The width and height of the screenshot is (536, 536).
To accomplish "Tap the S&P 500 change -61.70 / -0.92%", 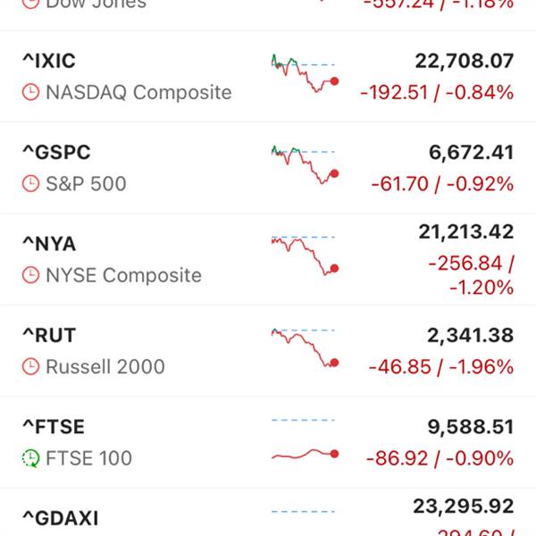I will click(x=442, y=185).
